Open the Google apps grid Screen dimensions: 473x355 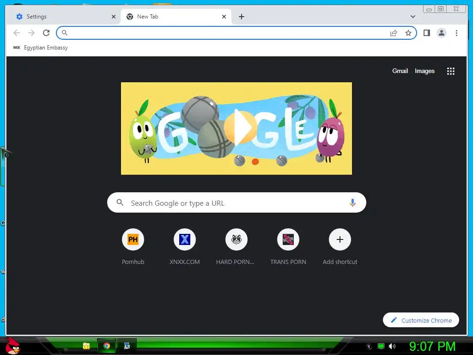coord(451,71)
